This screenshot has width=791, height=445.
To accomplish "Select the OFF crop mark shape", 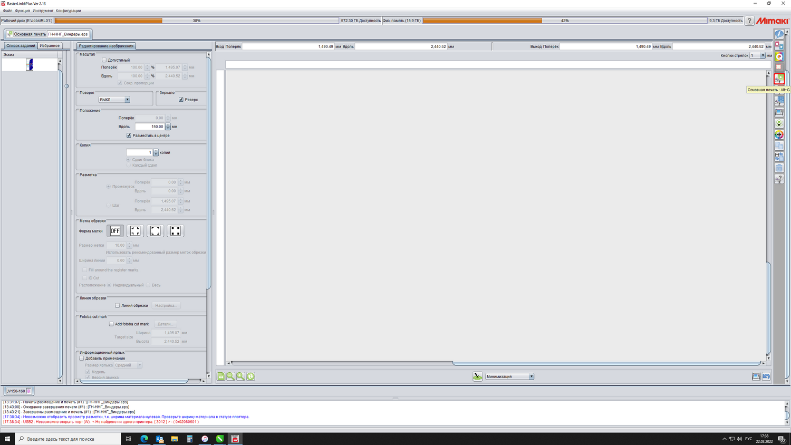I will (x=115, y=231).
